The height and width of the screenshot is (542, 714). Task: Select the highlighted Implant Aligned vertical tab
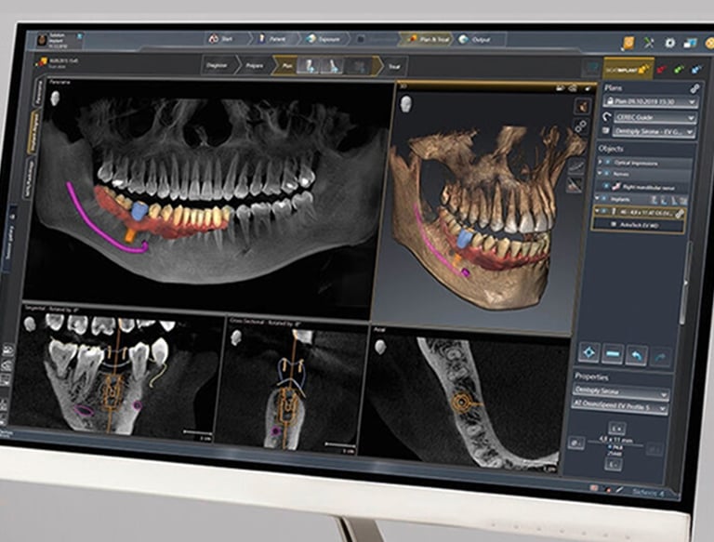tap(33, 132)
